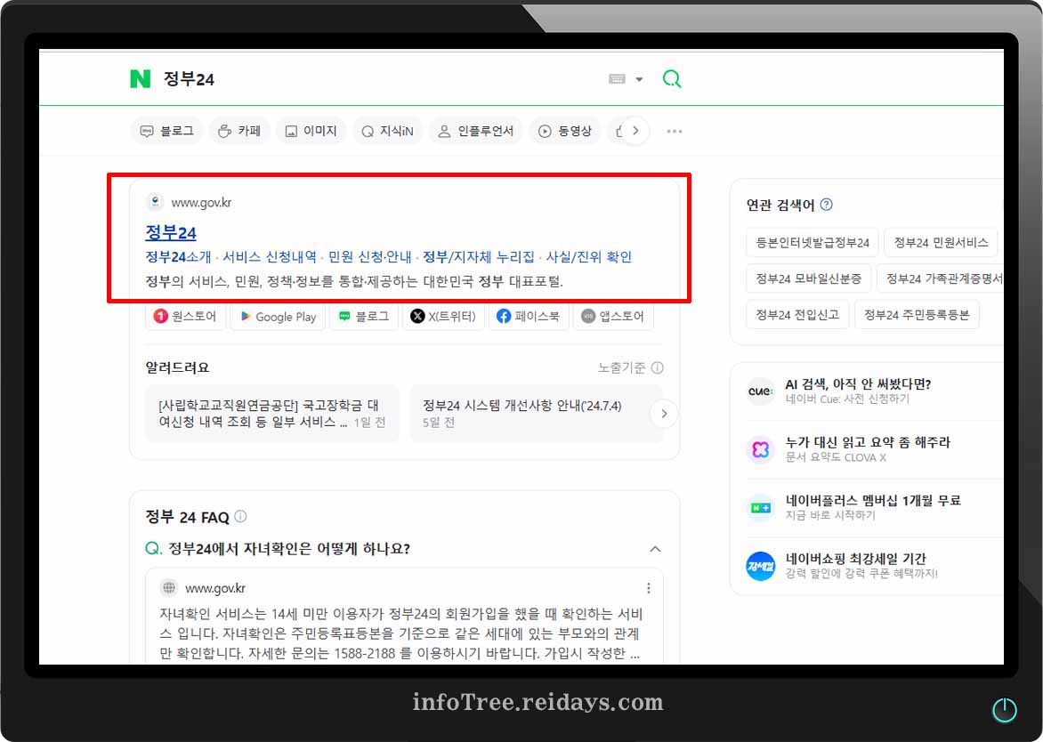Click the power button icon bottom right
1043x742 pixels.
click(x=1005, y=709)
